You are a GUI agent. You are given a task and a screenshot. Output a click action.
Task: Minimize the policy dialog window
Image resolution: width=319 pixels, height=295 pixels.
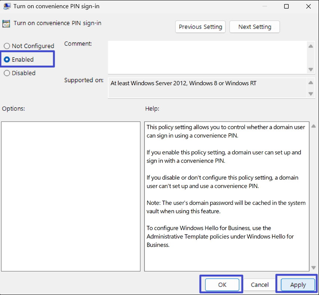[x=265, y=6]
